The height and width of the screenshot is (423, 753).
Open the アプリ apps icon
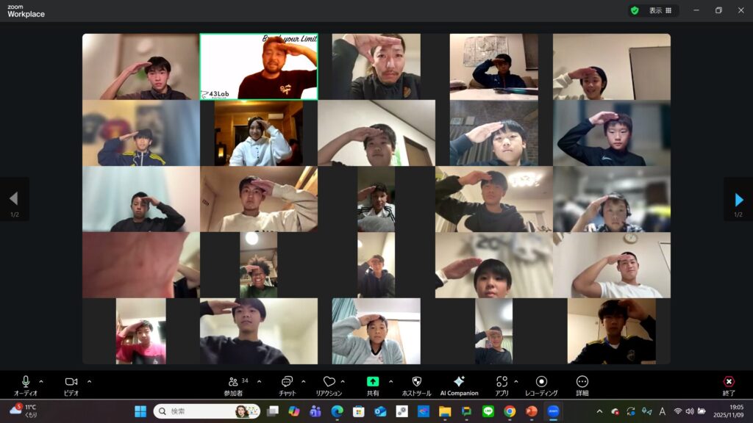502,382
